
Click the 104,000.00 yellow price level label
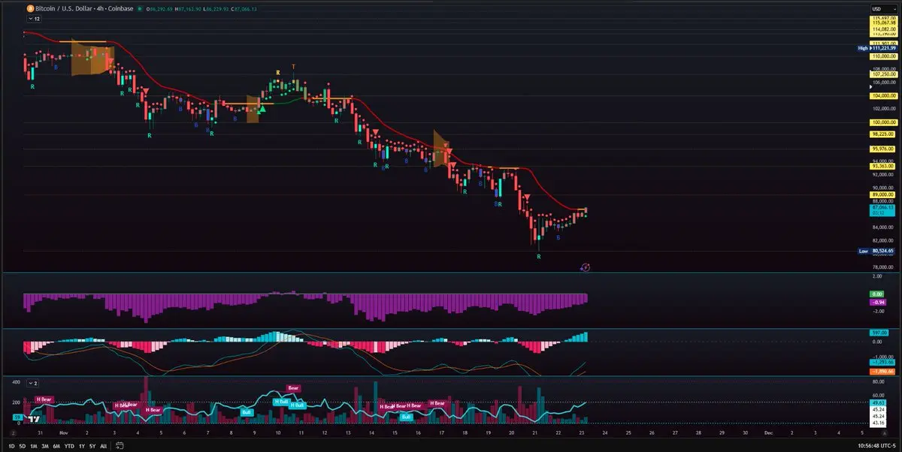884,96
